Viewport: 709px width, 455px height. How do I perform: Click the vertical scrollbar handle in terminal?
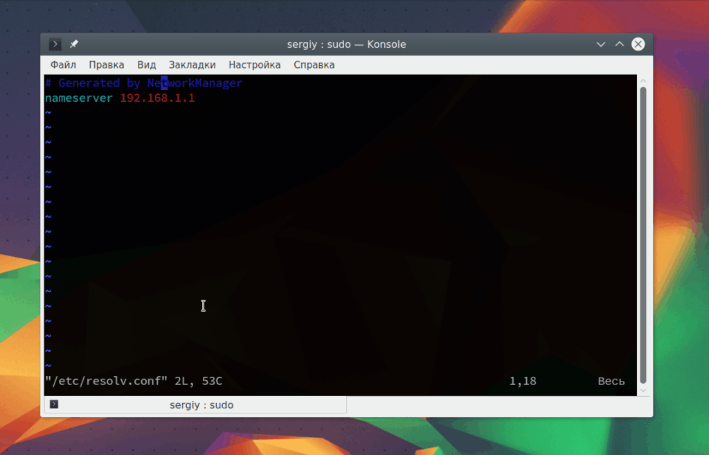643,235
